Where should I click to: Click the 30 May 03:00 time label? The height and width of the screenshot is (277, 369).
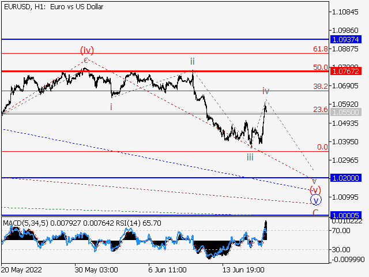pyautogui.click(x=96, y=269)
